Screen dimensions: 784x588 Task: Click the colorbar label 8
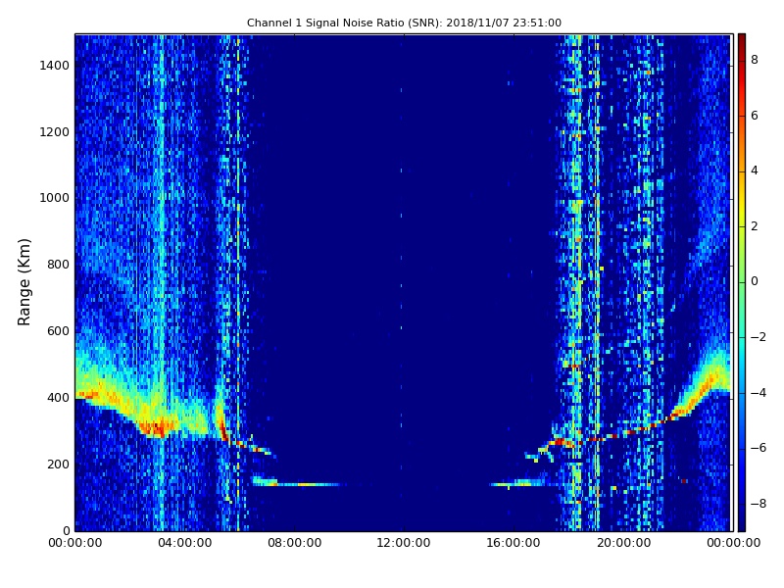(x=755, y=60)
